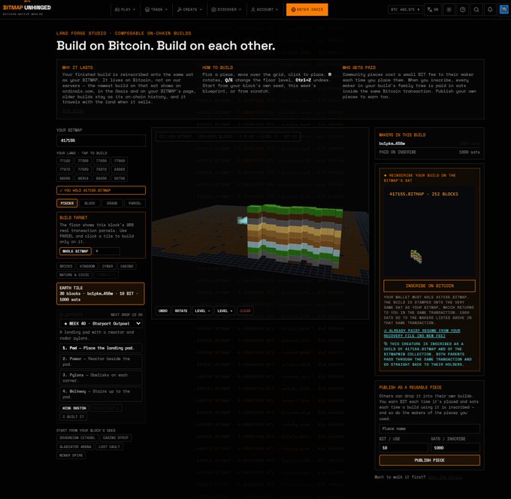The height and width of the screenshot is (499, 511).
Task: Click Rotate in the canvas toolbar
Action: tap(181, 311)
